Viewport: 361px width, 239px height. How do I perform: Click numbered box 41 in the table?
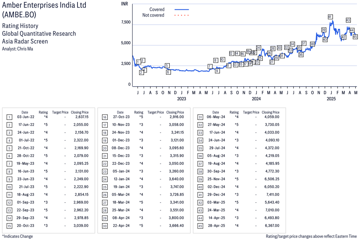[x=200, y=195]
